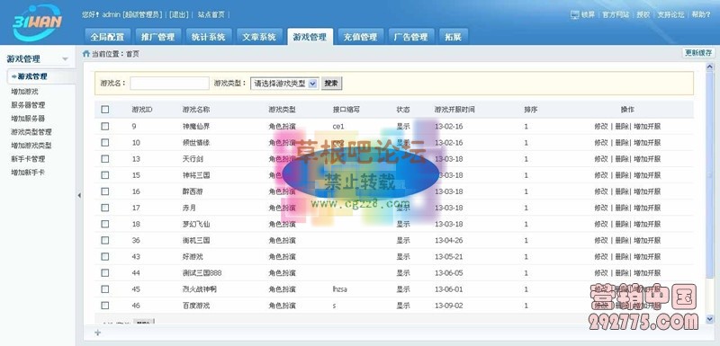Click the scrollbar up arrow
720x346 pixels.
(709, 67)
